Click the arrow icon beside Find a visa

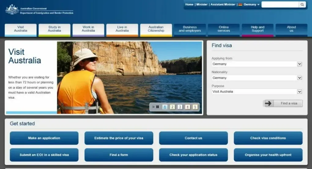[x=268, y=103]
